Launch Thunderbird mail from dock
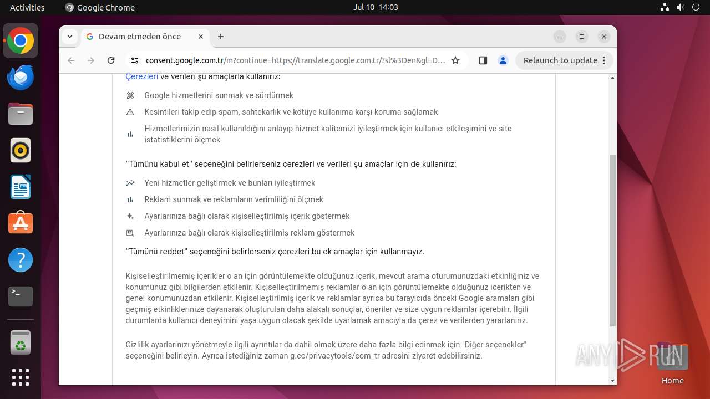 [21, 78]
